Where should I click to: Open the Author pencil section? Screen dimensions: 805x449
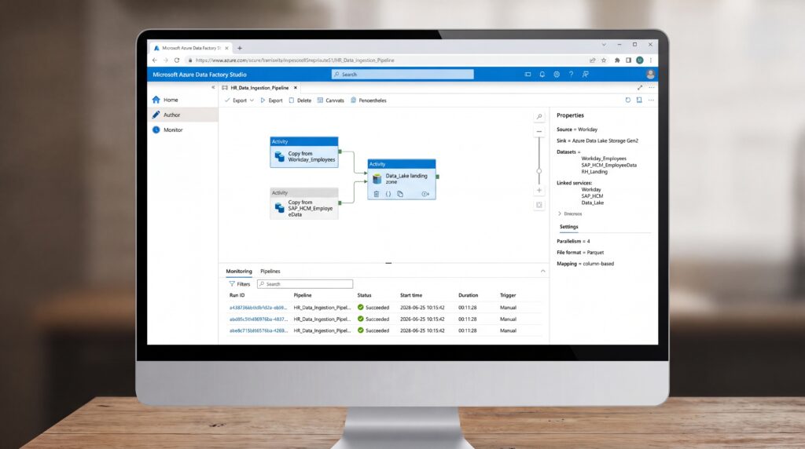[x=182, y=115]
